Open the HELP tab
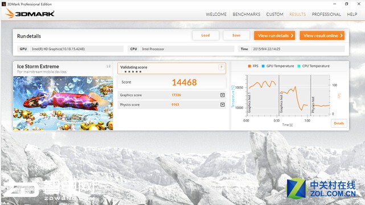Screen dimensions: 365x205 [352, 14]
